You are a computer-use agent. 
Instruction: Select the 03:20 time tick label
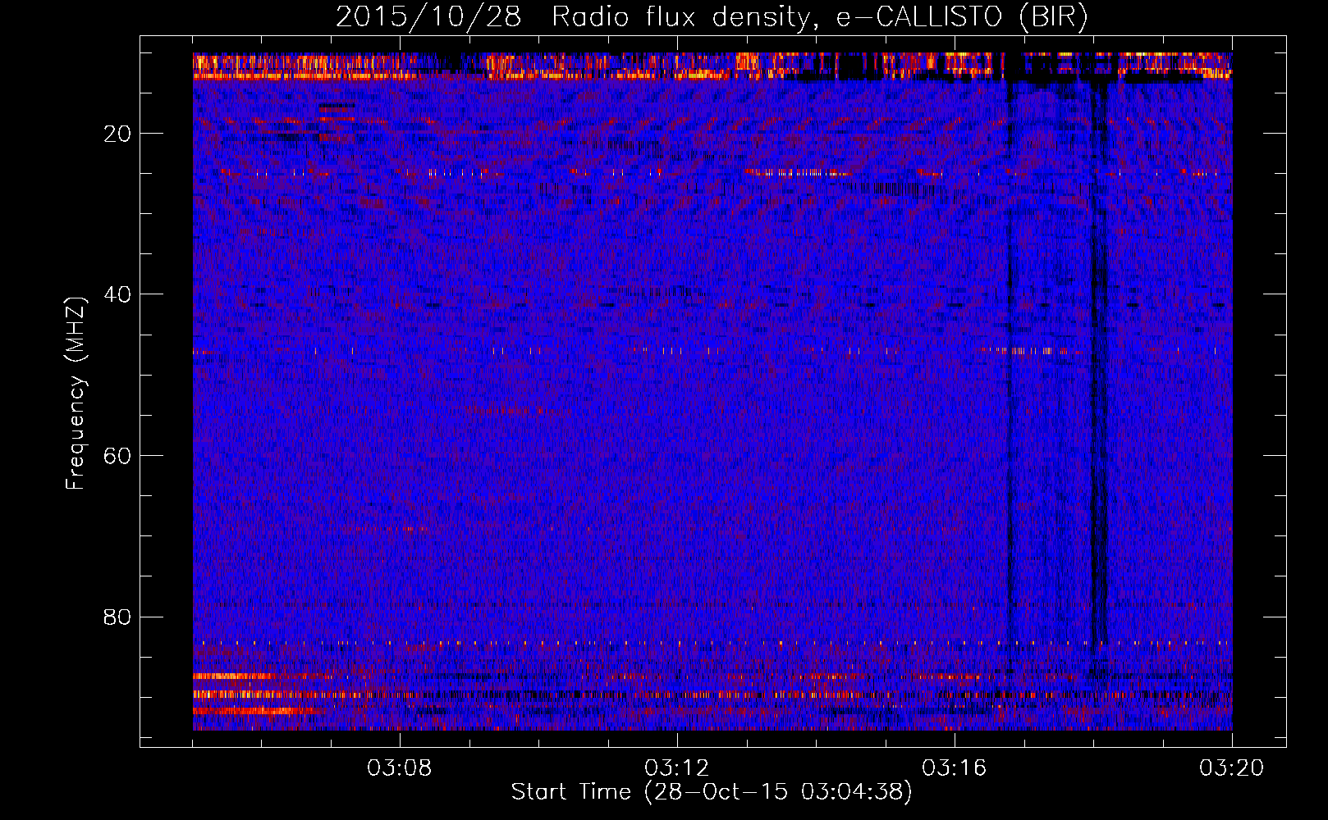[1232, 768]
